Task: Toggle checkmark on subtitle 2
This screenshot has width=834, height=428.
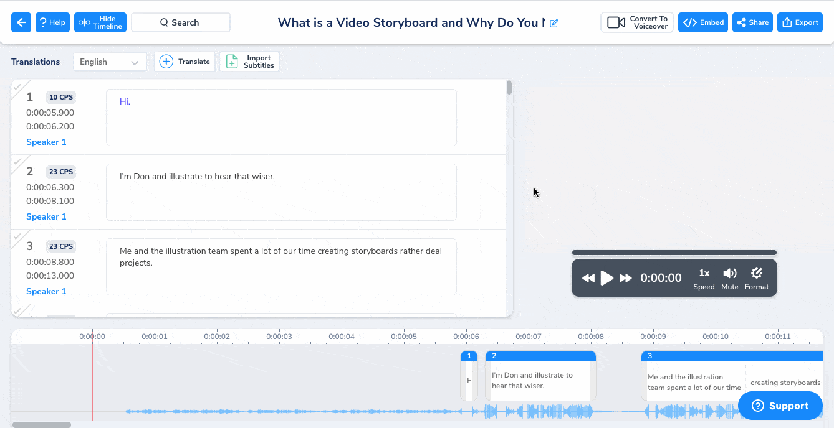Action: [18, 161]
